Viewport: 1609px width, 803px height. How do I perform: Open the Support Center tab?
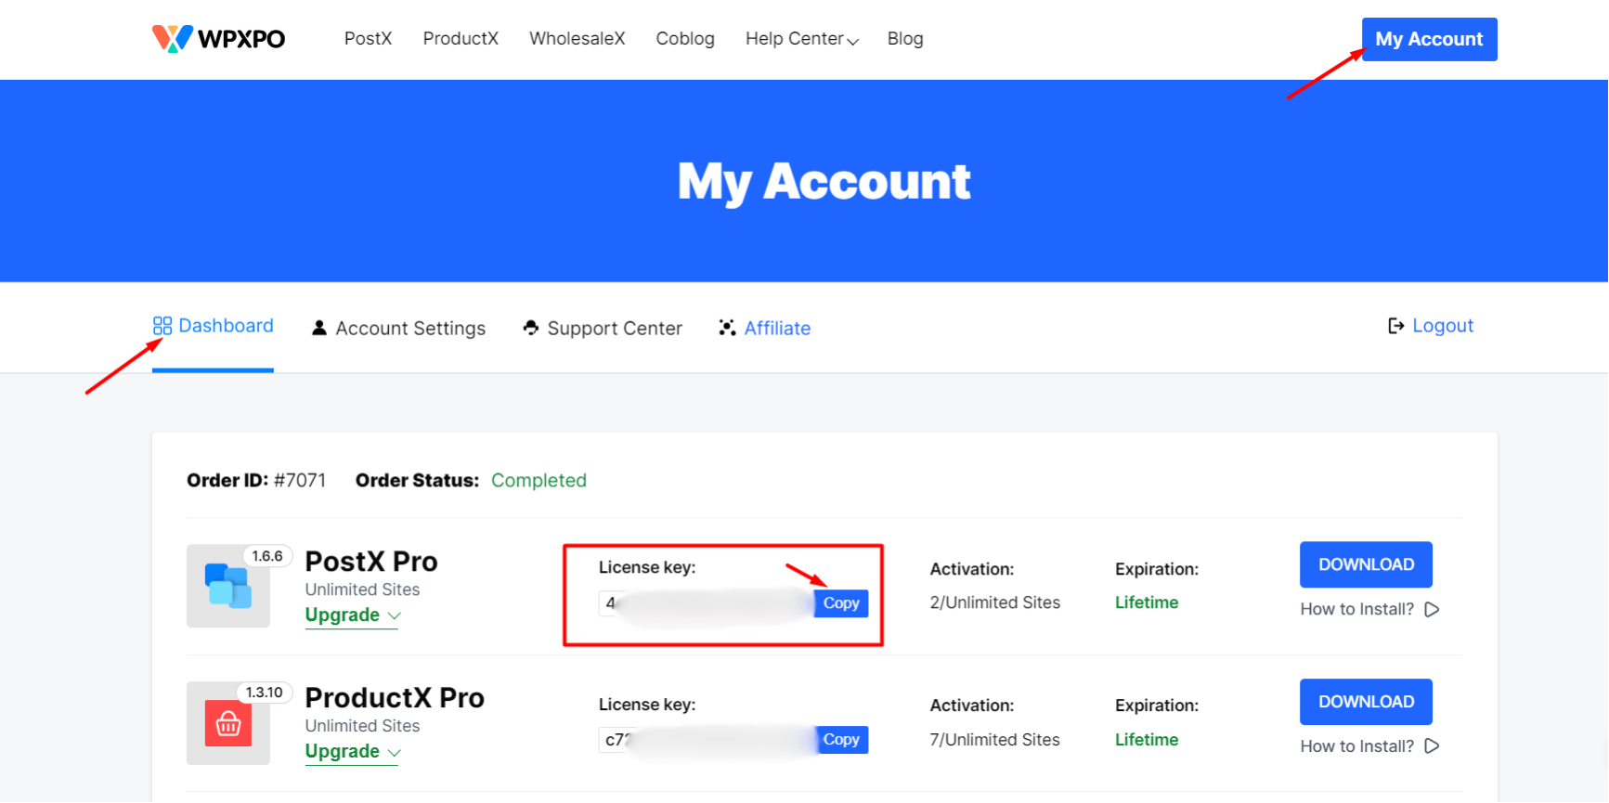click(x=603, y=329)
